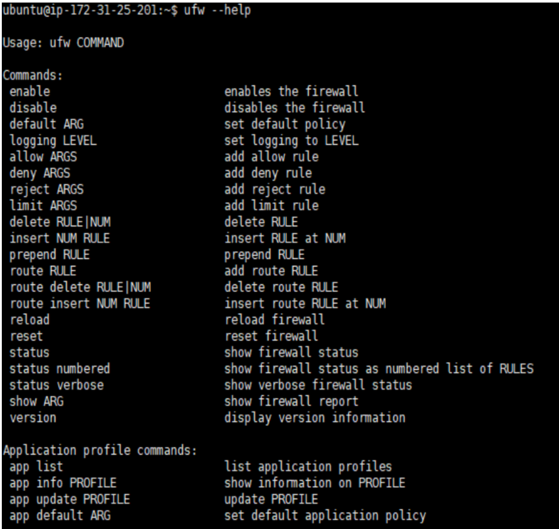Click the 'show verbose firewall status' description

(x=318, y=385)
